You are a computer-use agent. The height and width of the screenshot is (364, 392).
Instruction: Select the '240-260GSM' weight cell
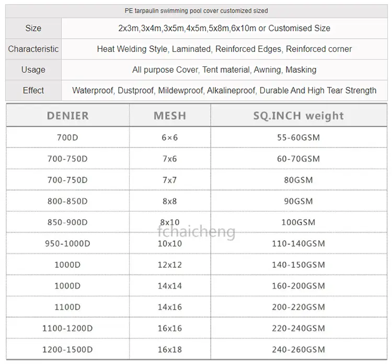[298, 350]
